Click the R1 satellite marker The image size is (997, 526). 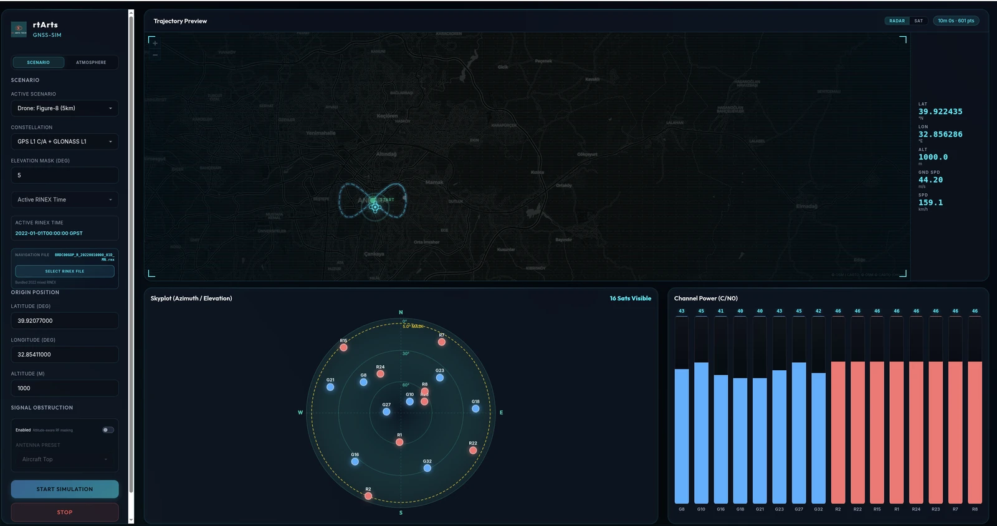point(399,442)
